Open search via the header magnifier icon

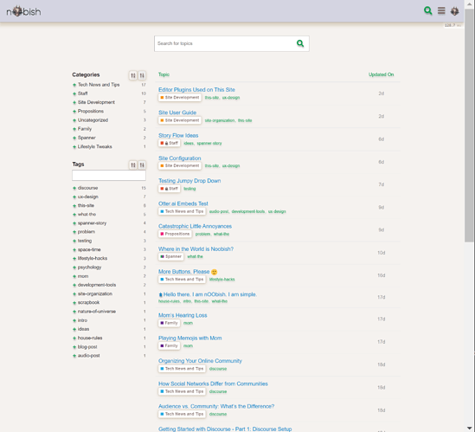tap(427, 11)
